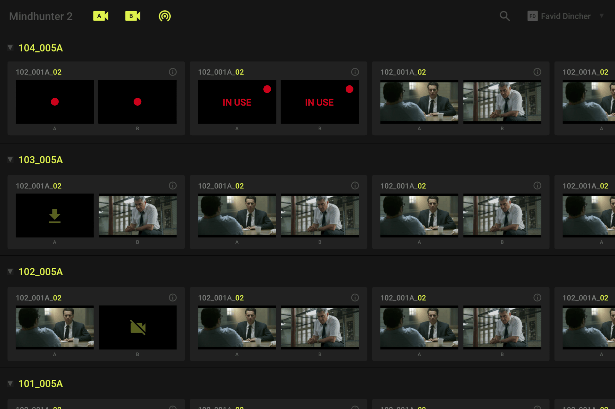Open camera B thumbnail in first 103_005A card
This screenshot has width=615, height=409.
click(137, 215)
